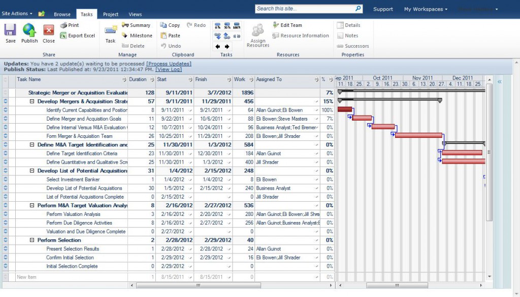The width and height of the screenshot is (520, 297).
Task: Click the search magnifier icon
Action: point(358,9)
